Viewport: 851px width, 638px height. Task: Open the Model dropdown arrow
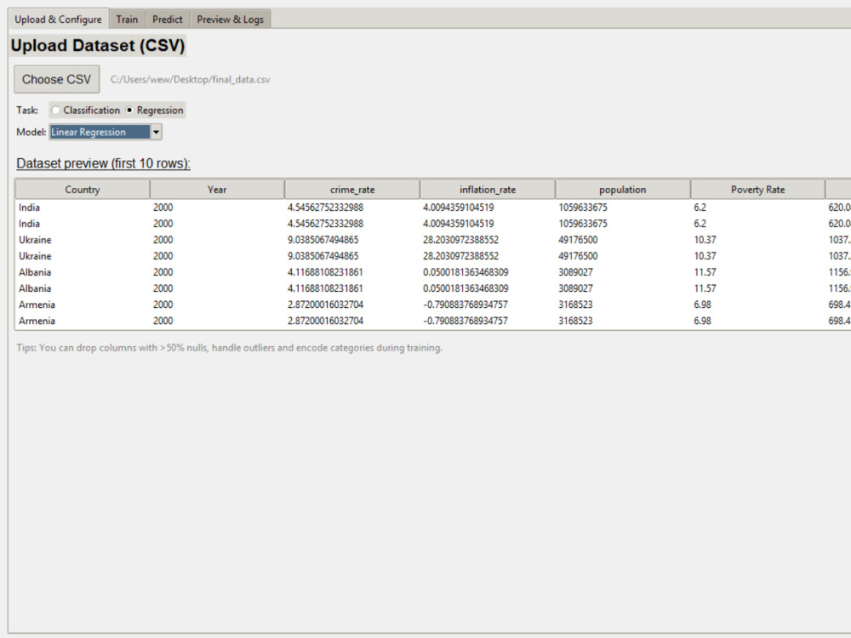[x=157, y=132]
